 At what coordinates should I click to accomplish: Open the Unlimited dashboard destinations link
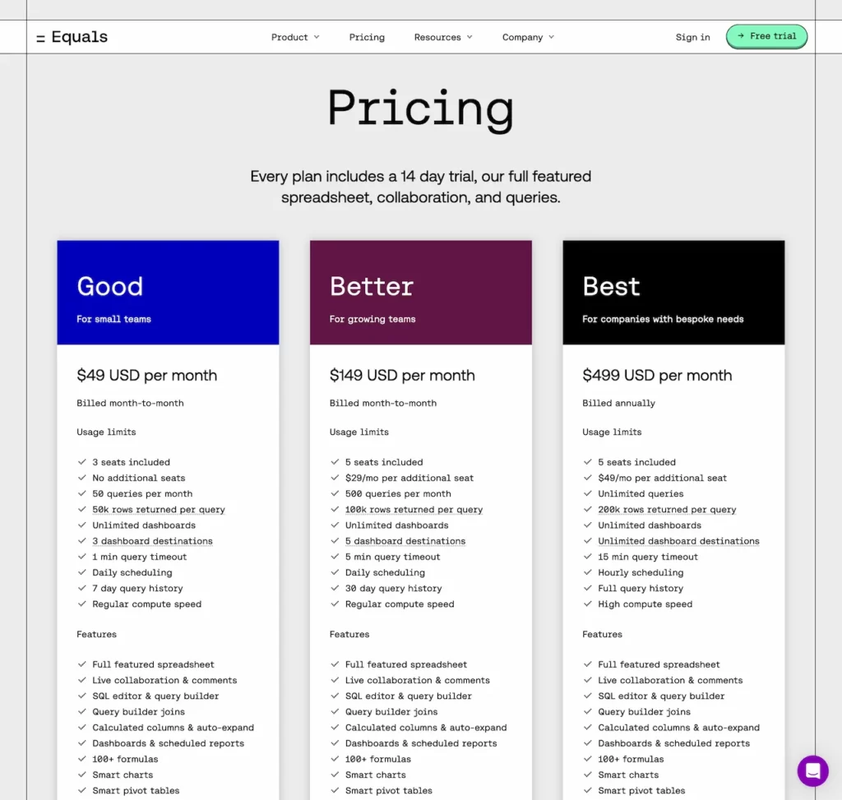(x=679, y=541)
